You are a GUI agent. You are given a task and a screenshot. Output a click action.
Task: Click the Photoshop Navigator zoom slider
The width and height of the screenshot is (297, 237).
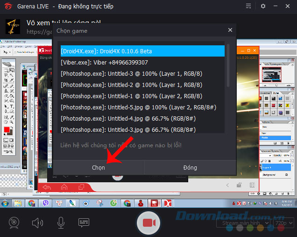coord(276,85)
